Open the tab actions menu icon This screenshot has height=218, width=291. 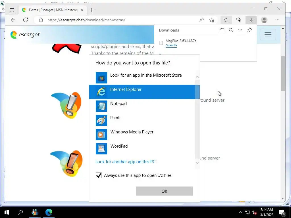(x=12, y=10)
